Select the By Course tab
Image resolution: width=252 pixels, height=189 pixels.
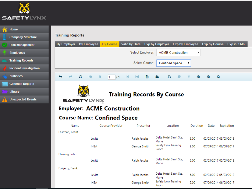[x=110, y=44]
